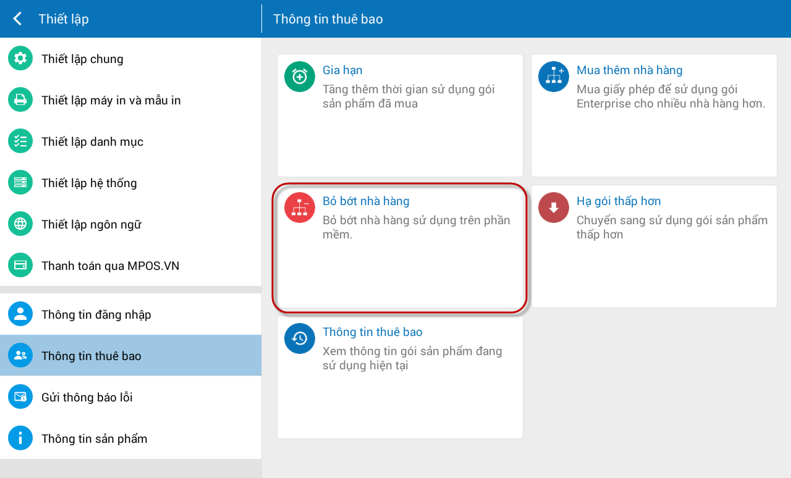Viewport: 791px width, 478px height.
Task: Click the printer icon for Thiết lập máy in
Action: [20, 100]
